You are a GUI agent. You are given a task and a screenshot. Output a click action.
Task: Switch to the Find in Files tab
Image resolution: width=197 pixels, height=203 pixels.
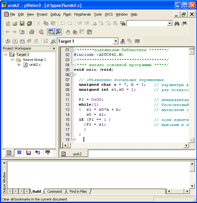[78, 191]
